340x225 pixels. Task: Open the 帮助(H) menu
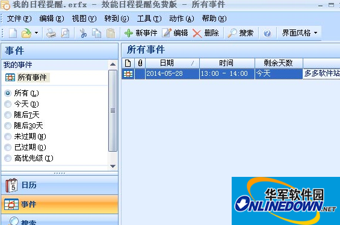point(214,19)
